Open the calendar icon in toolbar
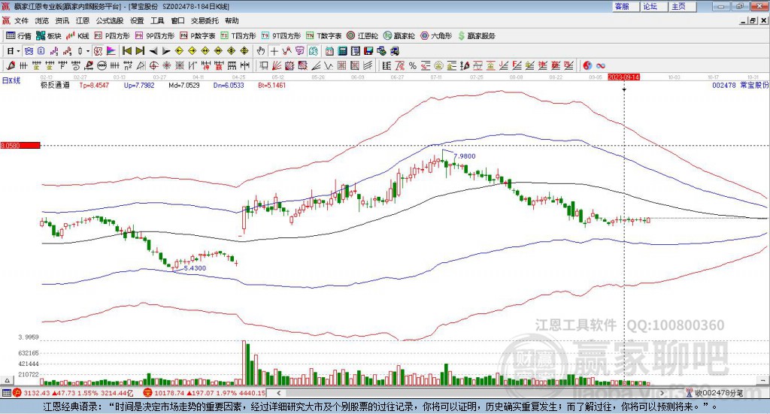 pyautogui.click(x=329, y=51)
